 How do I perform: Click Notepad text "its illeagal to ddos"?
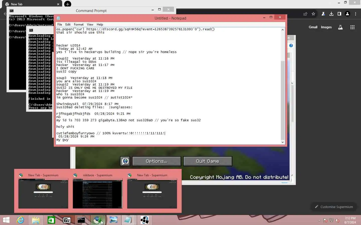[76, 62]
